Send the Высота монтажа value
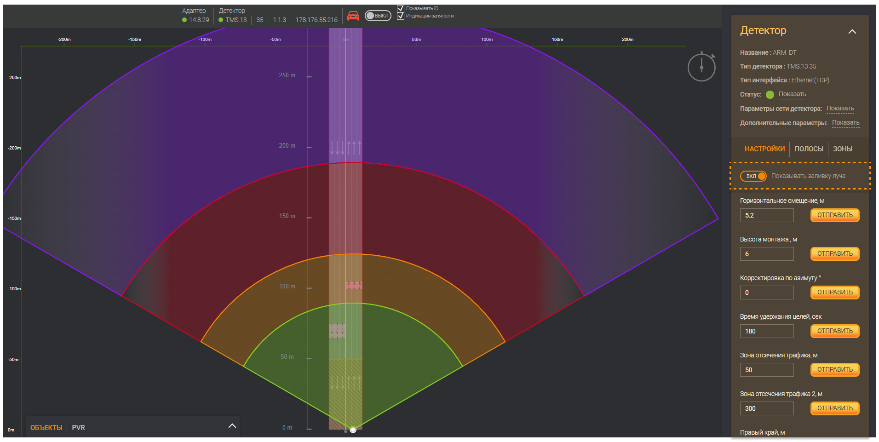 (835, 254)
